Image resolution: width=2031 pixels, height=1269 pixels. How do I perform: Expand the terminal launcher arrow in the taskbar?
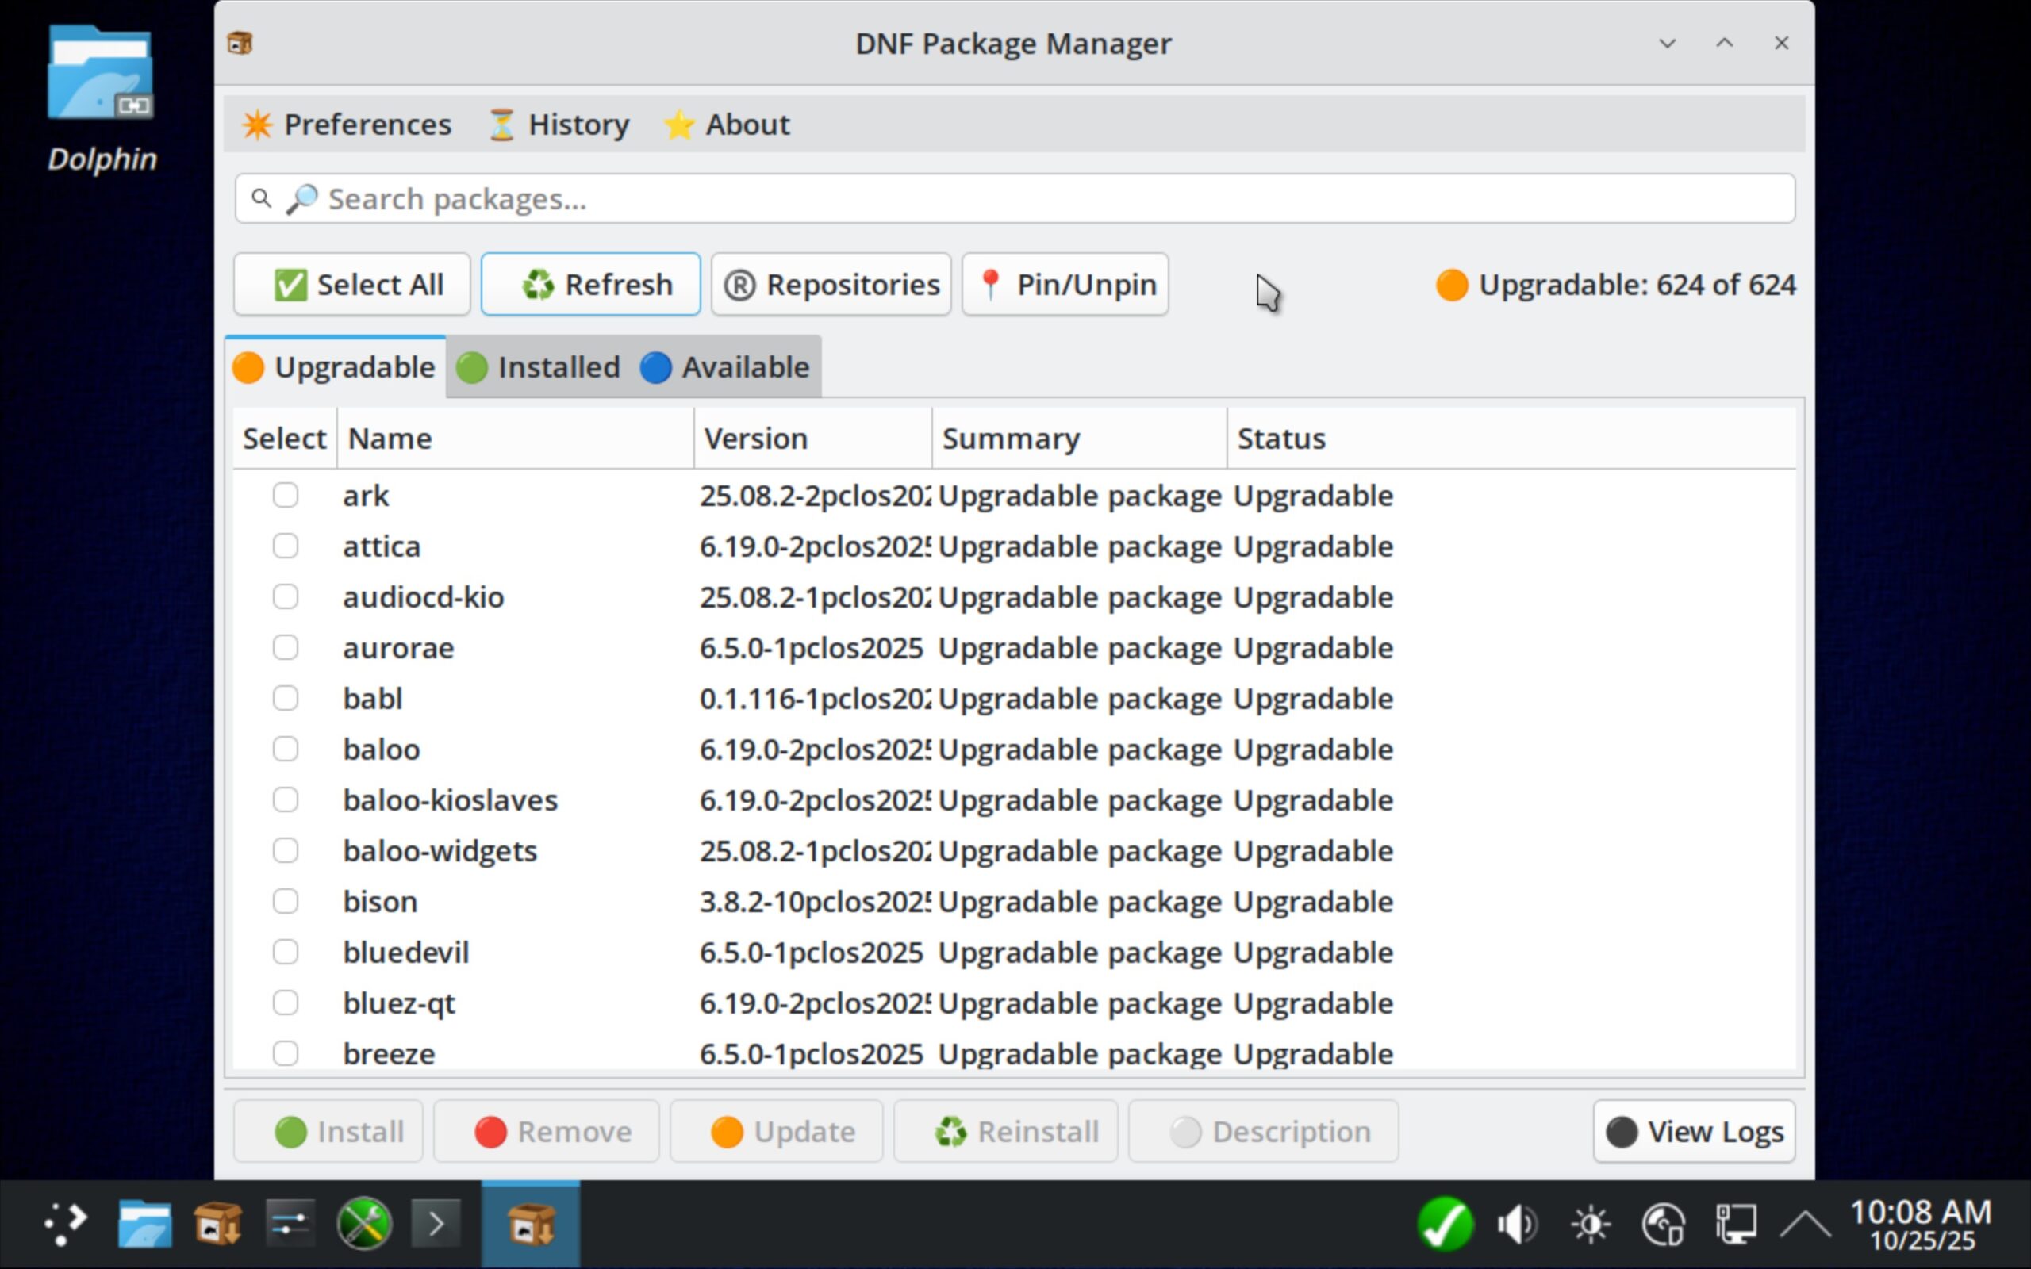point(436,1224)
